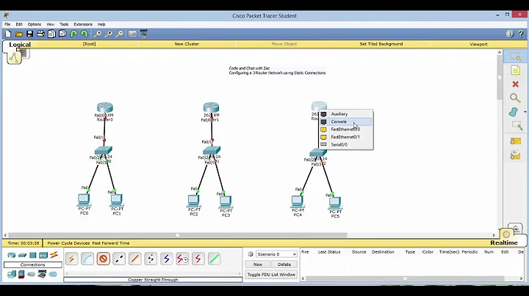Choose the Console cable connection
The width and height of the screenshot is (529, 296).
coord(87,259)
